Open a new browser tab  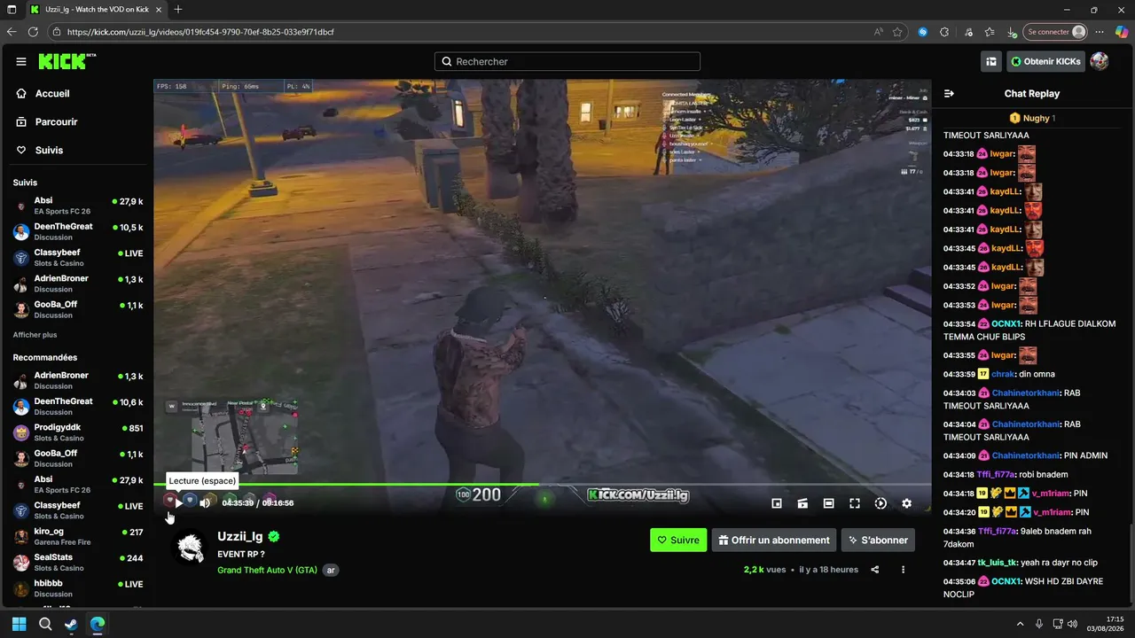click(178, 10)
